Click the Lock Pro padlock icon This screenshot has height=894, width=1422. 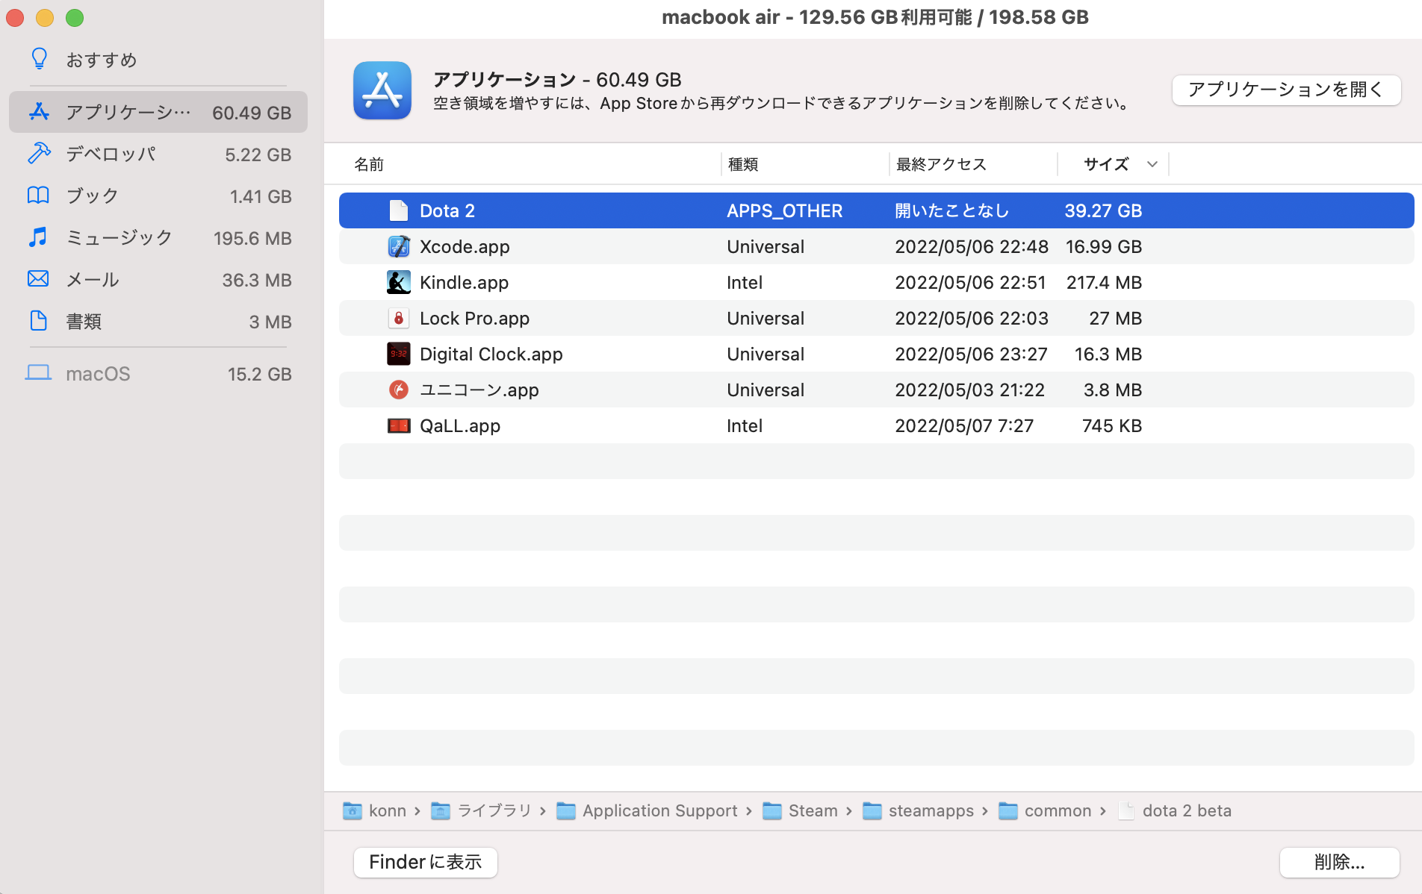pyautogui.click(x=399, y=319)
